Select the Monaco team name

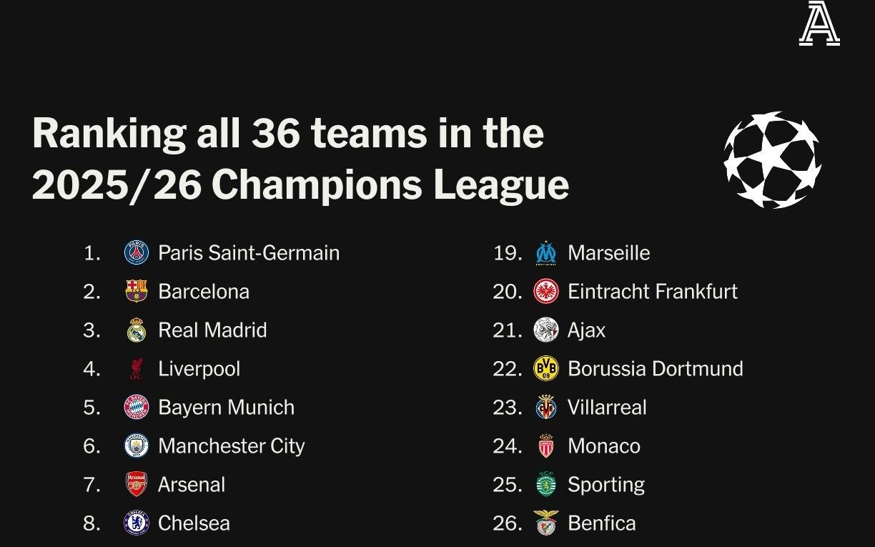(604, 446)
